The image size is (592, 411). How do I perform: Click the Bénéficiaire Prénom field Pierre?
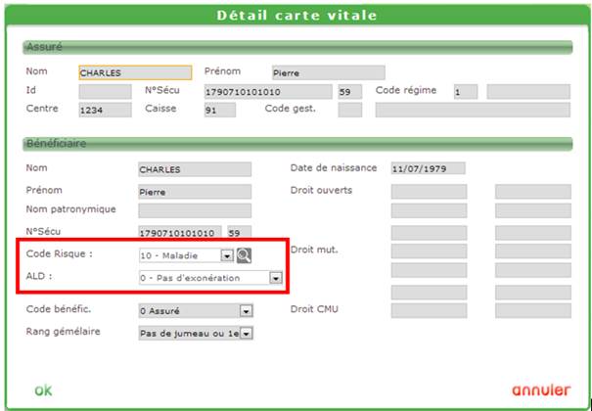[195, 192]
